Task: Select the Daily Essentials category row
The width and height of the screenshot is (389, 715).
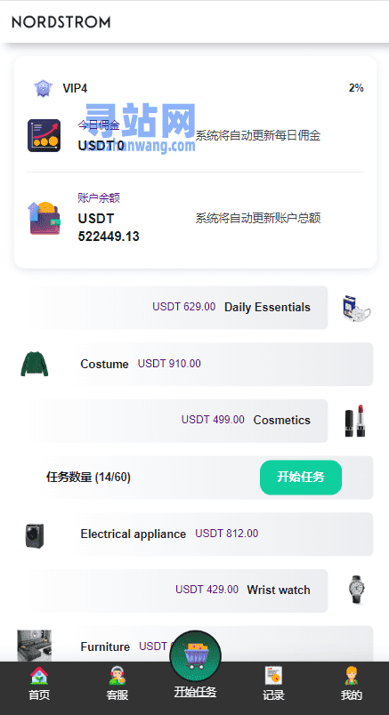Action: (x=181, y=308)
